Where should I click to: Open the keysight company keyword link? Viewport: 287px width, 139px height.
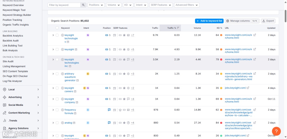click(x=70, y=101)
